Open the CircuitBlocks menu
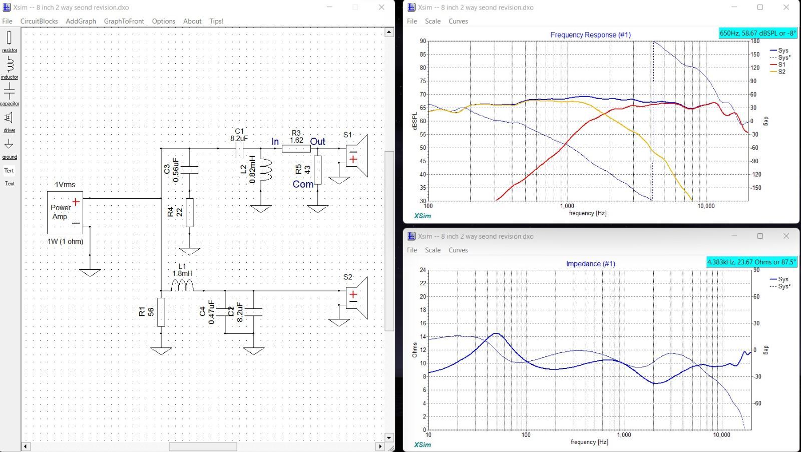The height and width of the screenshot is (452, 801). 39,21
